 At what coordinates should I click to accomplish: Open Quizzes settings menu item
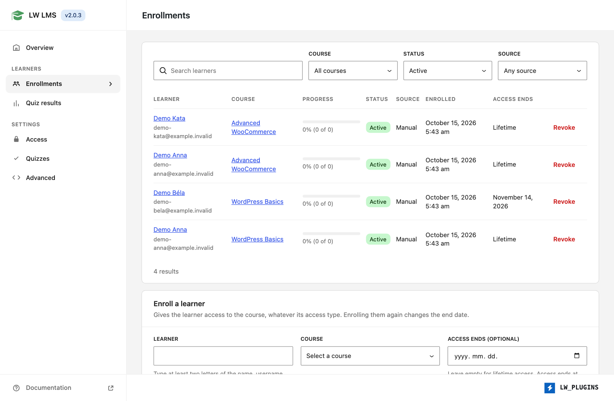[63, 158]
